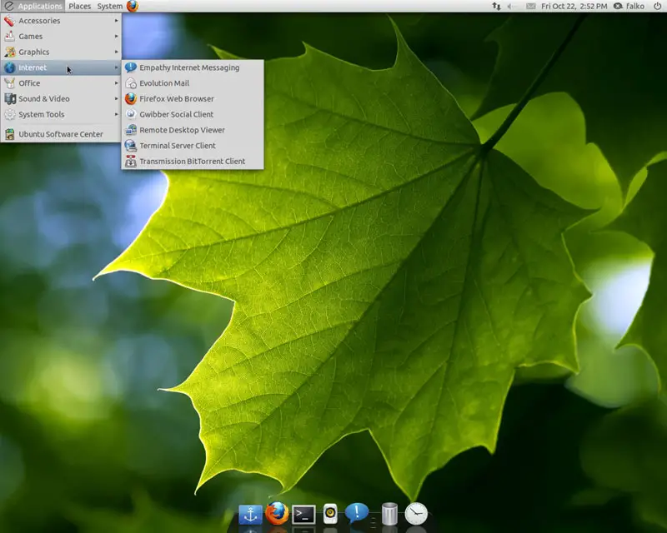667x533 pixels.
Task: Expand the Games submenu
Action: 61,36
